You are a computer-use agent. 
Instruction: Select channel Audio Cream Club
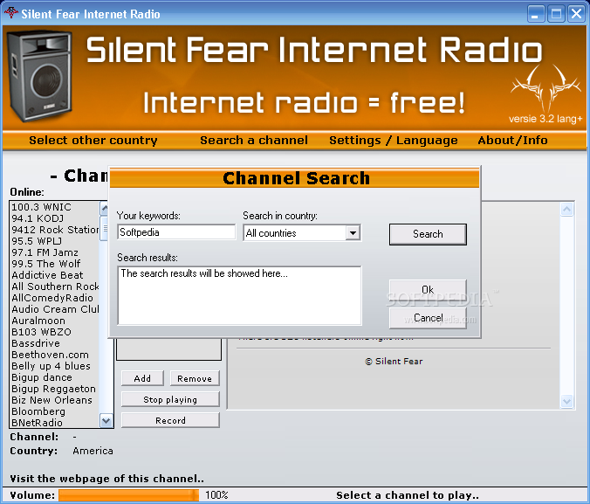55,309
